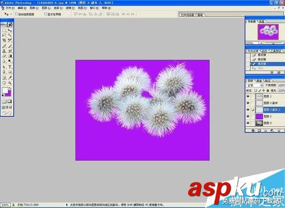Screen dimensions: 285x208
Task: Open the 滤镜 menu
Action: pos(70,8)
